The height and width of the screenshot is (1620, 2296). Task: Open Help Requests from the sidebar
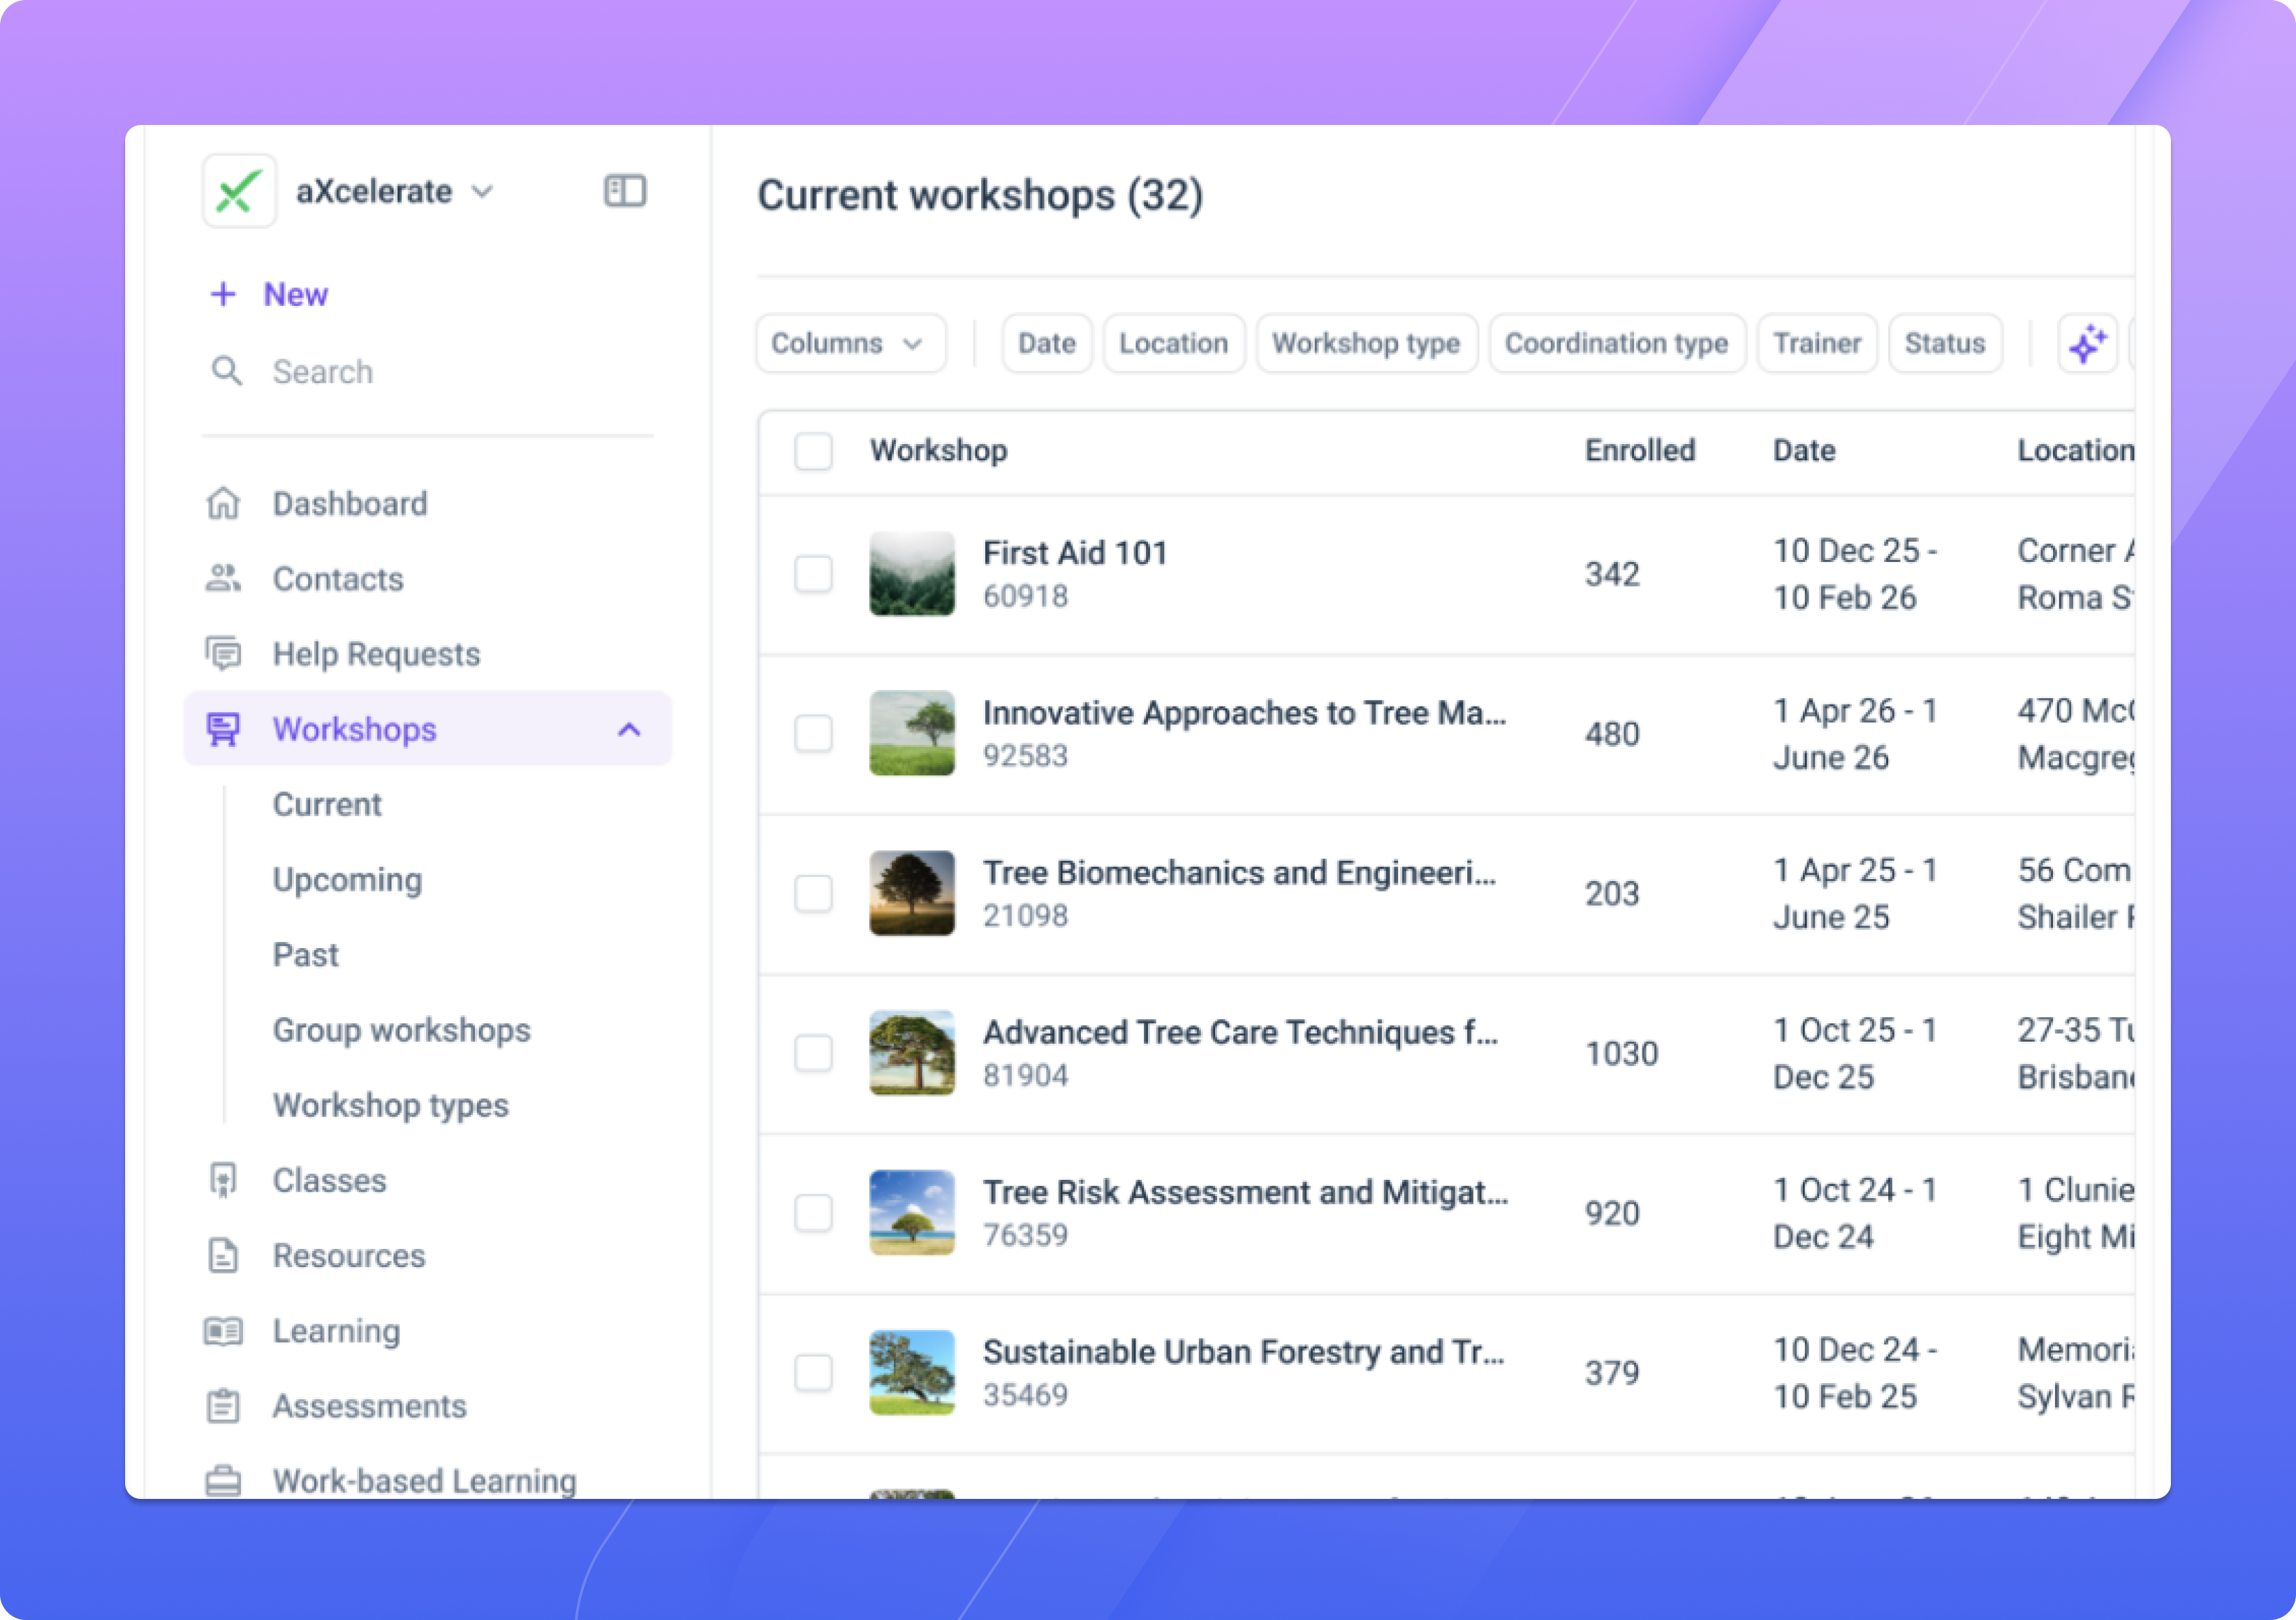[376, 654]
